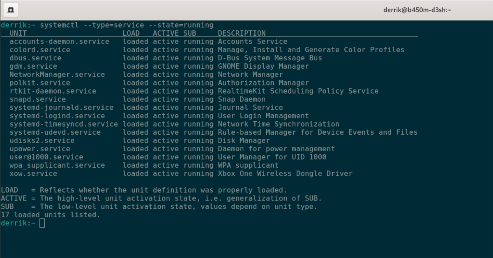Click polkit.service unit name
The width and height of the screenshot is (493, 258).
point(40,83)
